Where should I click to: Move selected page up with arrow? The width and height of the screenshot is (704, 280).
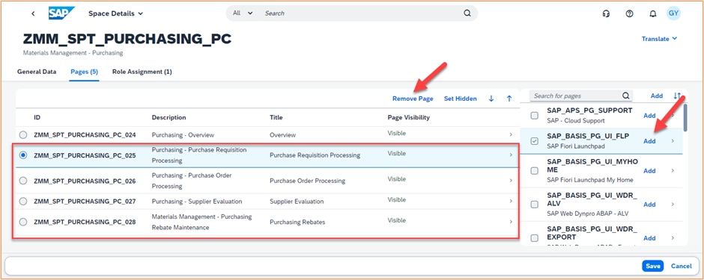tap(509, 99)
